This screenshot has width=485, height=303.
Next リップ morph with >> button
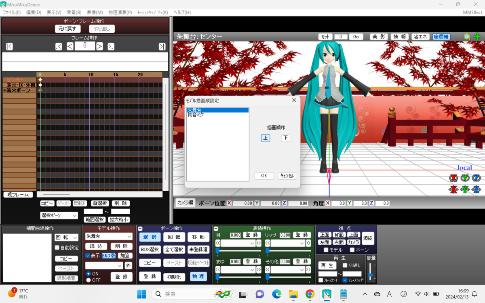tap(308, 243)
